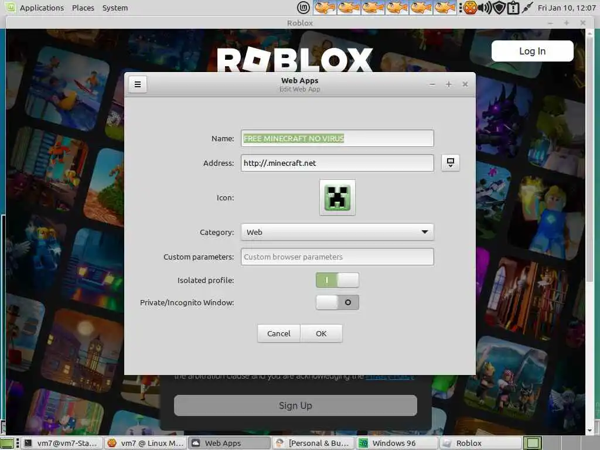Expand the Category dropdown showing Web
Image resolution: width=600 pixels, height=450 pixels.
point(337,232)
